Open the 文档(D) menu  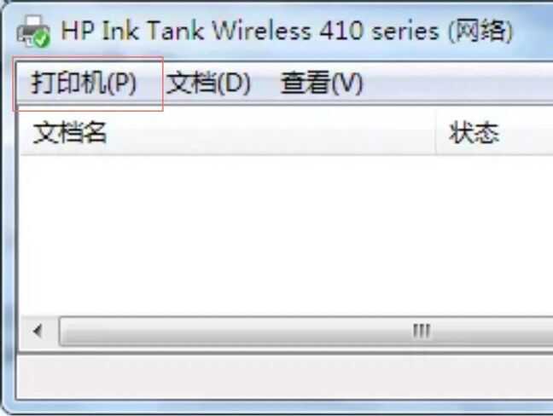click(x=208, y=84)
